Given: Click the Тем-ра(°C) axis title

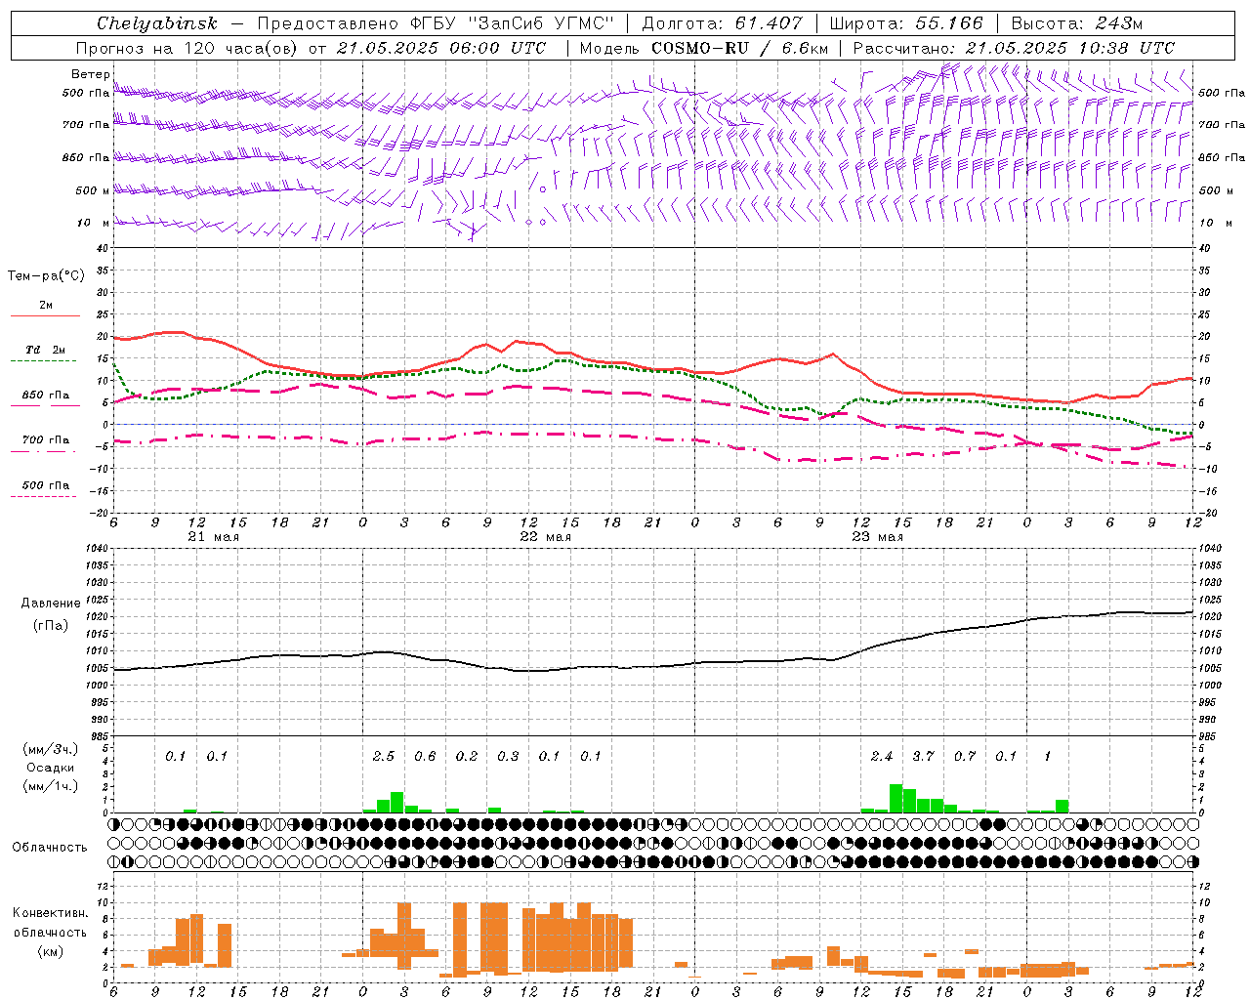Looking at the screenshot, I should pos(46,276).
